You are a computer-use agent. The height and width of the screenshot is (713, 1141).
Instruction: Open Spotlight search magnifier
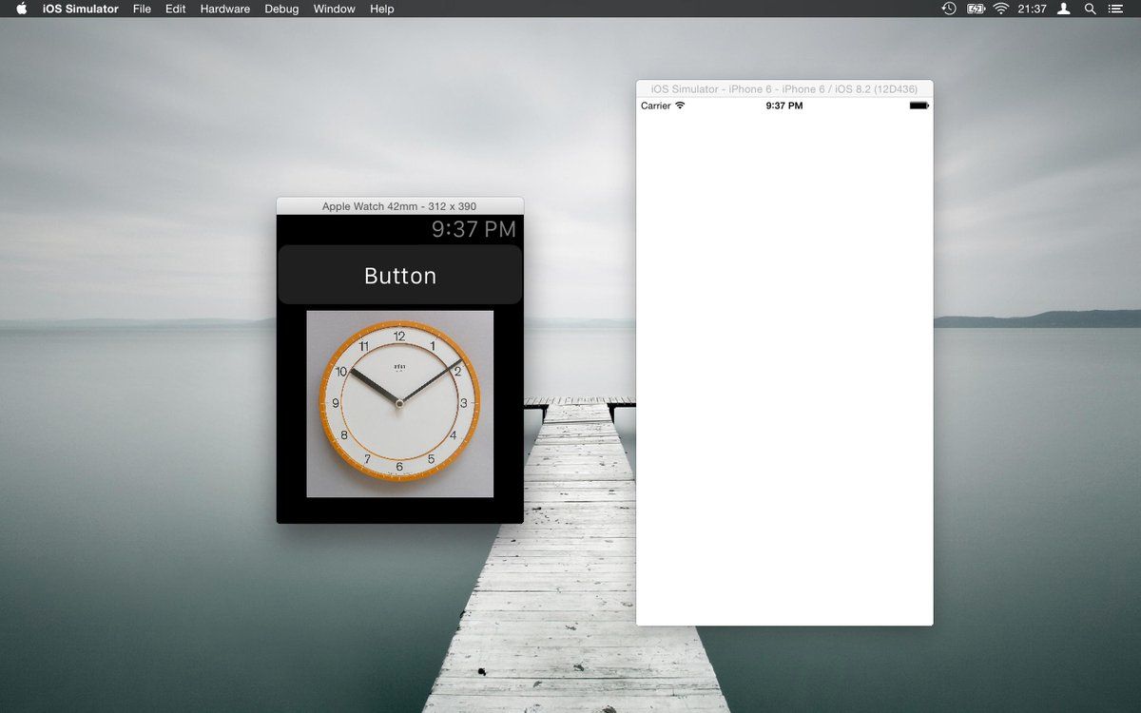point(1091,9)
